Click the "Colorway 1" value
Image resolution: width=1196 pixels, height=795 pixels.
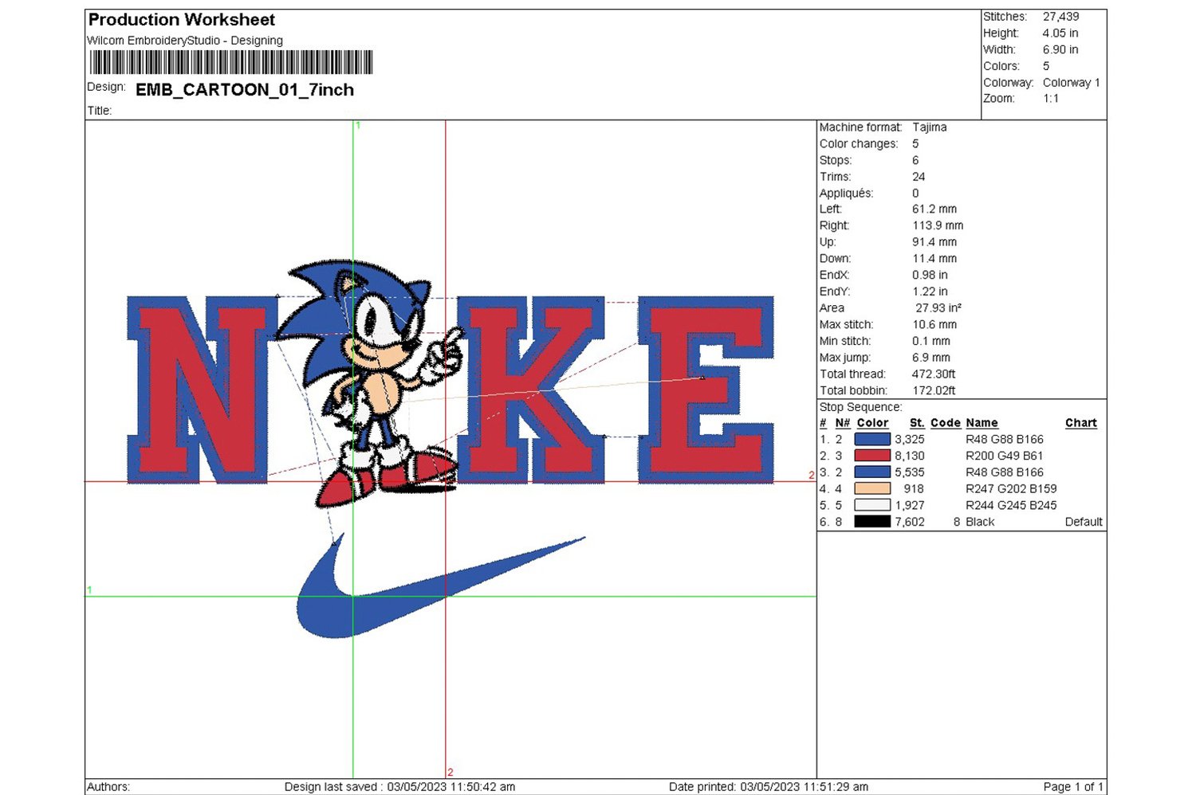coord(1072,83)
